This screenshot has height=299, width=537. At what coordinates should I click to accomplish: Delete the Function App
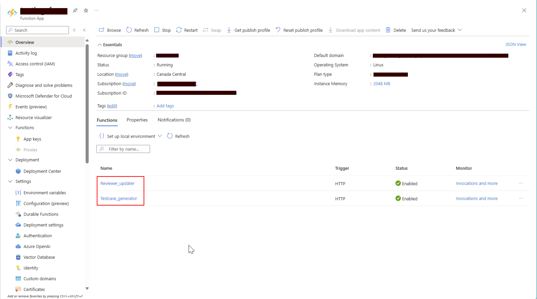[396, 30]
